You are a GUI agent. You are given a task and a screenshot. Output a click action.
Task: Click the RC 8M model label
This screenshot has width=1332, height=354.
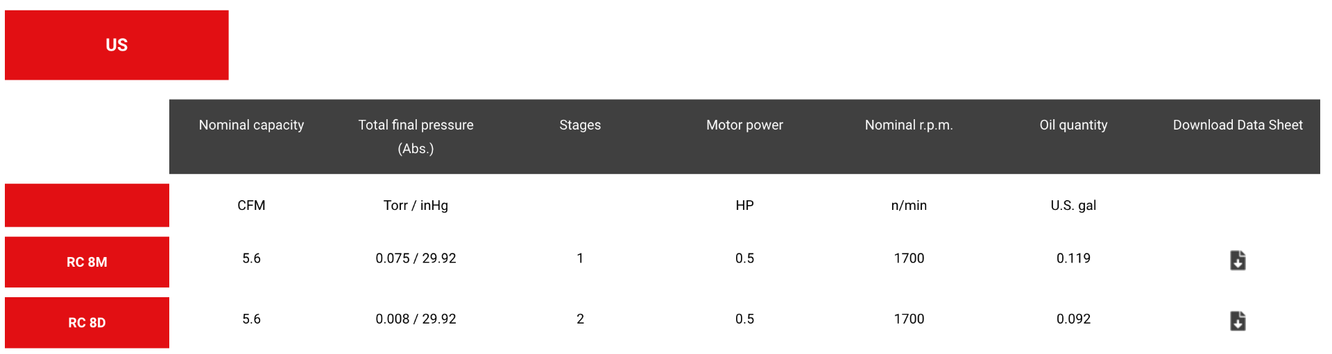(87, 262)
